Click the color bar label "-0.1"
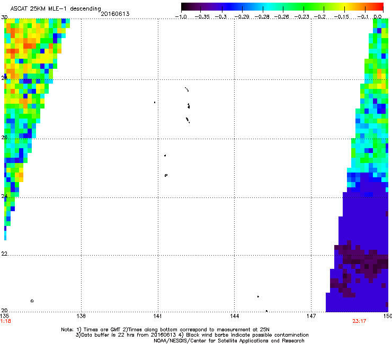The image size is (392, 344). click(363, 17)
